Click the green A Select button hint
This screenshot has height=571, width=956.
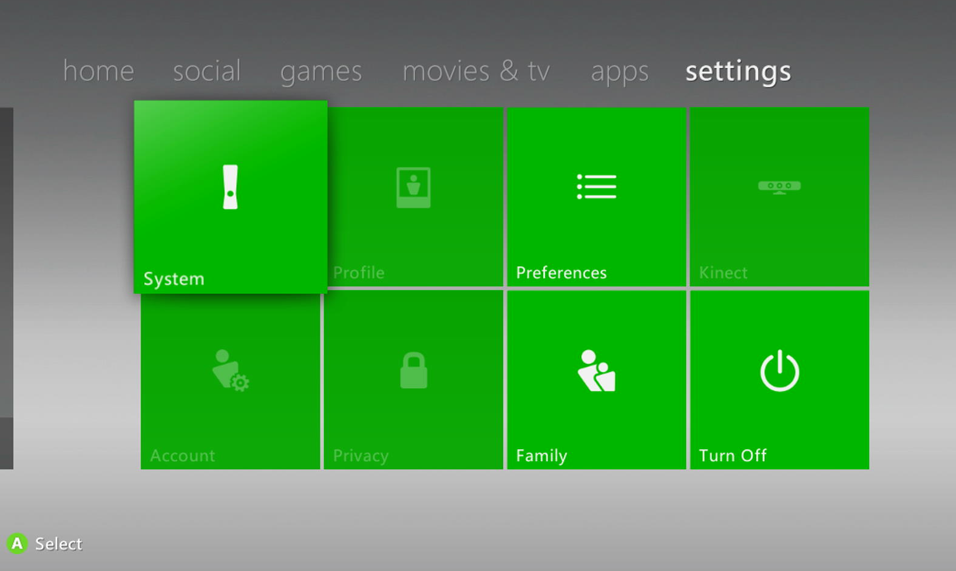tap(44, 544)
